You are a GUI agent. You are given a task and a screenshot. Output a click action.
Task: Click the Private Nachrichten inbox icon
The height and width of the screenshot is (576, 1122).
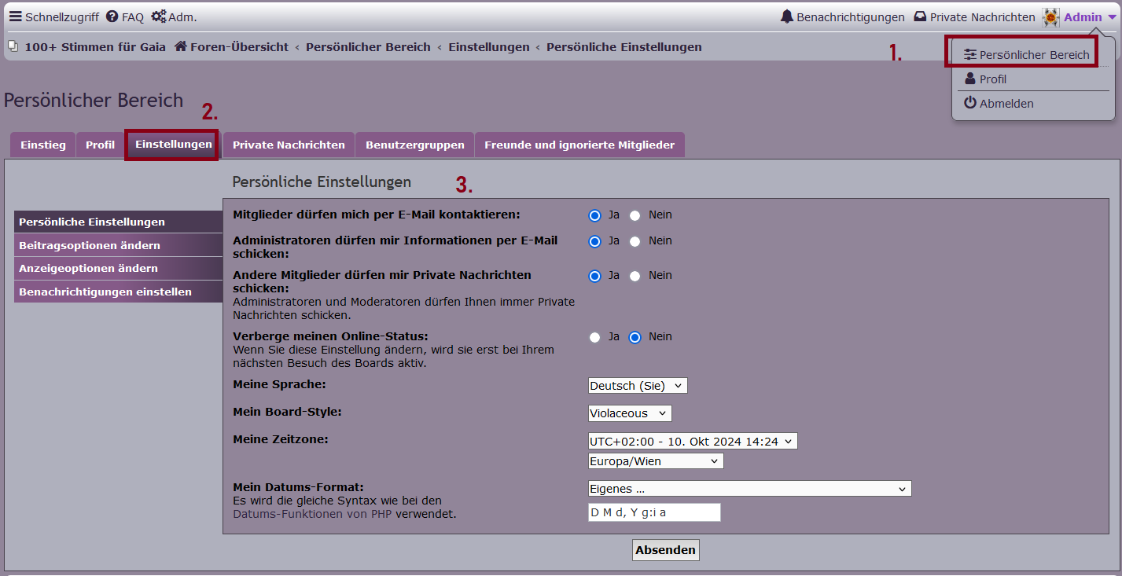coord(920,17)
